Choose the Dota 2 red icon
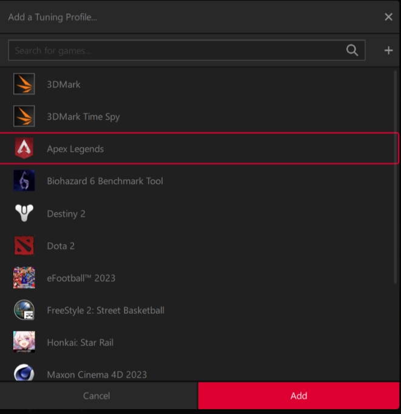The width and height of the screenshot is (401, 414). click(x=24, y=246)
